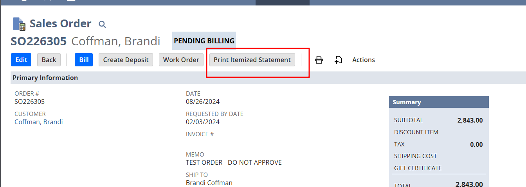This screenshot has height=187, width=526.
Task: Open Work Order from the toolbar
Action: coord(181,60)
